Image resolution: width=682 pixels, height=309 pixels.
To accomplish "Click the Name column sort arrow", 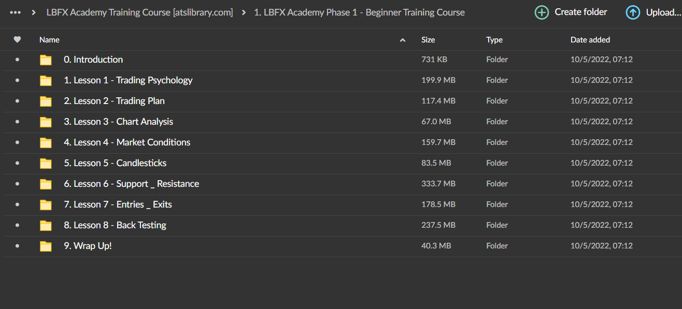I will click(403, 40).
